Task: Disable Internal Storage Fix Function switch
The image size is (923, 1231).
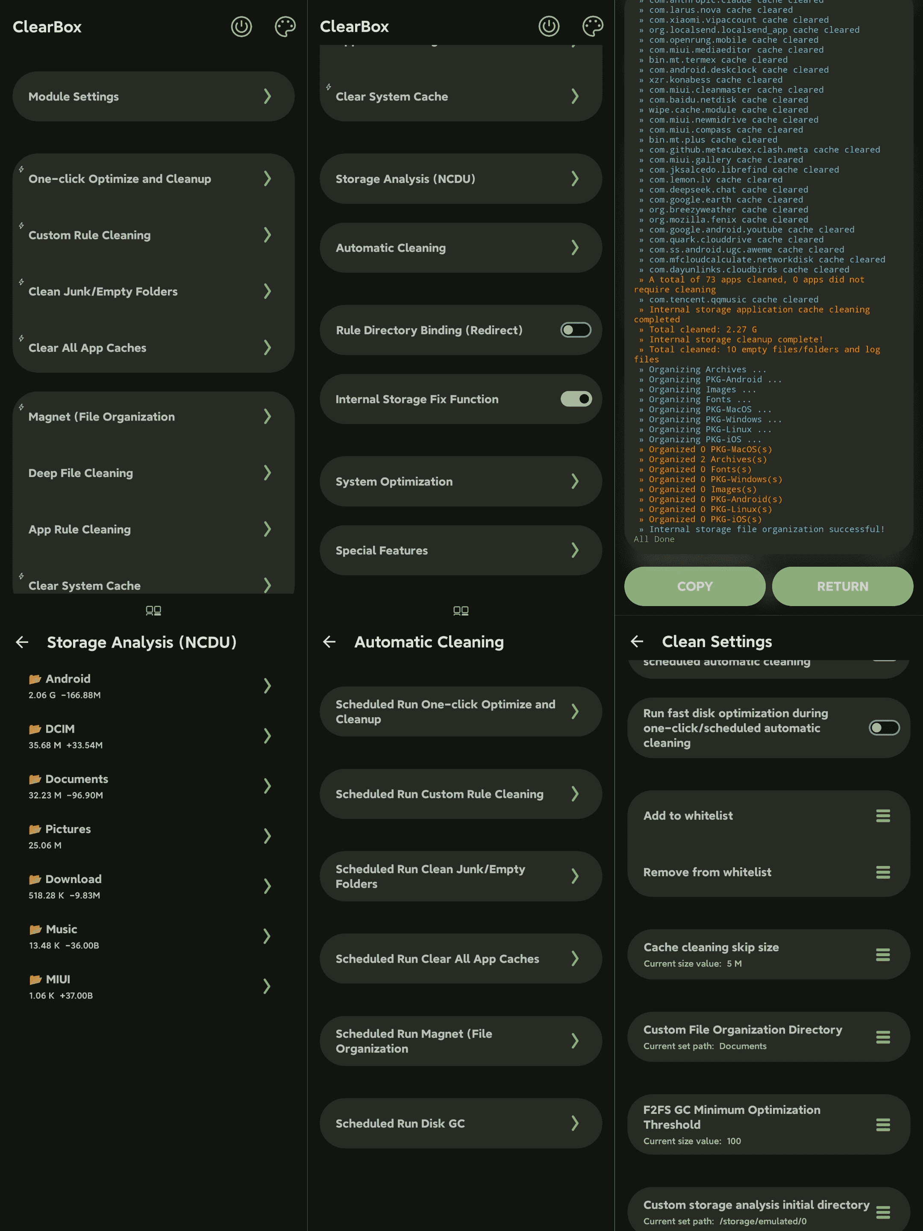Action: pyautogui.click(x=576, y=399)
